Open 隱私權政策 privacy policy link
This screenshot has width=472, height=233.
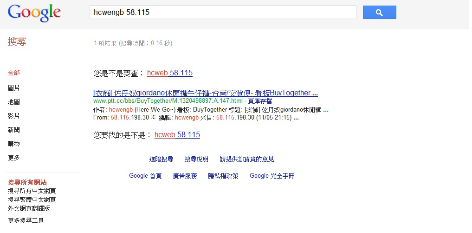pos(223,176)
